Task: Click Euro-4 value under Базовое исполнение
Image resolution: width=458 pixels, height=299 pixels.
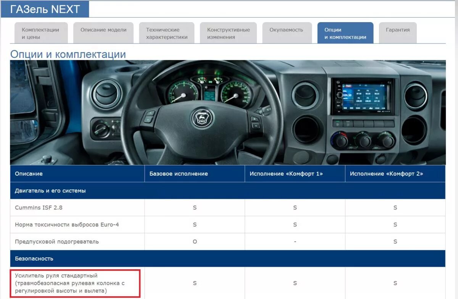Action: 195,225
